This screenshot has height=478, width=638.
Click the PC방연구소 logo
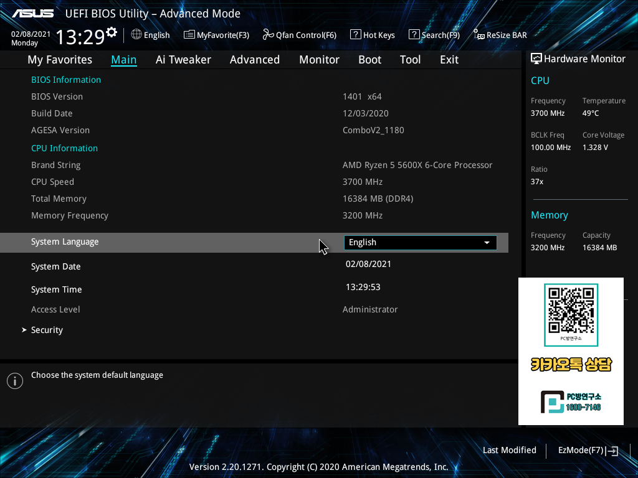tap(571, 401)
